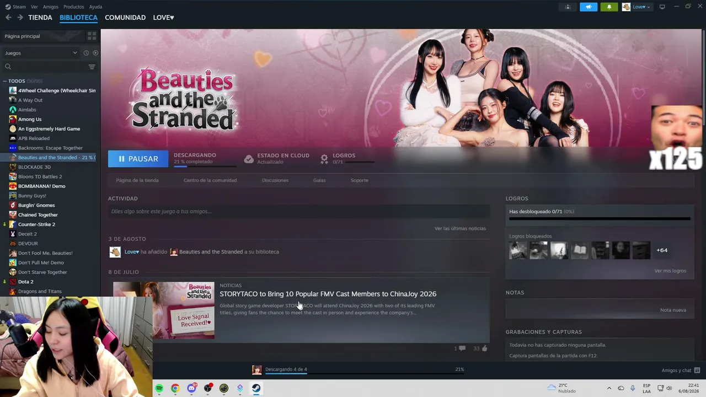The width and height of the screenshot is (706, 397).
Task: Select Dota 2 in the library list
Action: pos(26,282)
